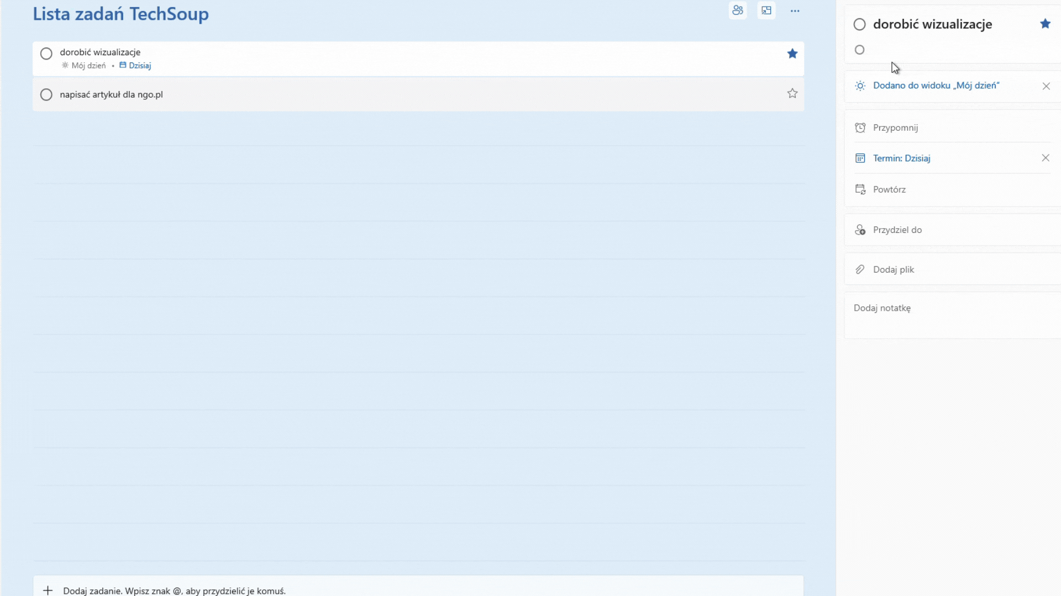Check the task circle in the details panel
1061x596 pixels.
pos(859,24)
